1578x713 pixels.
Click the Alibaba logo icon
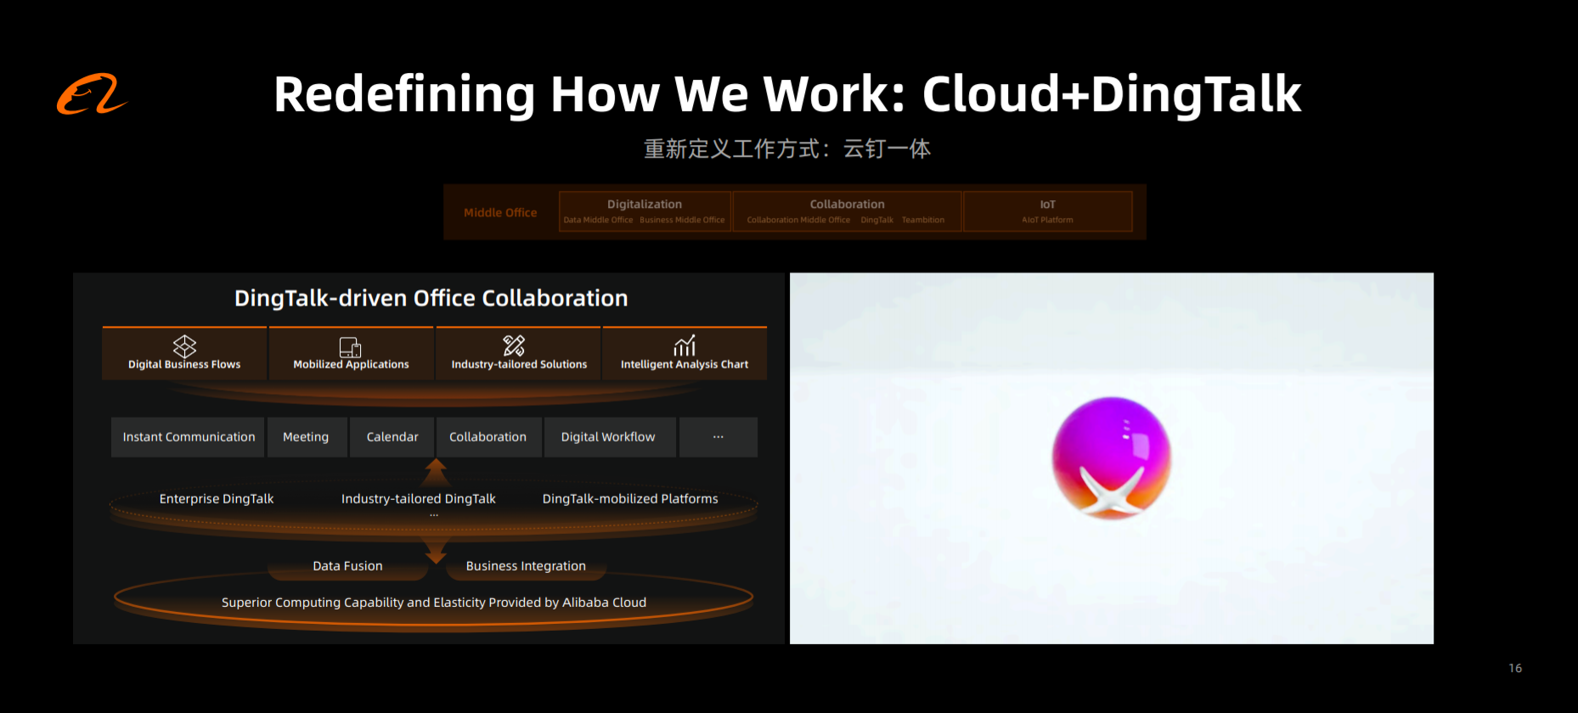pyautogui.click(x=92, y=93)
